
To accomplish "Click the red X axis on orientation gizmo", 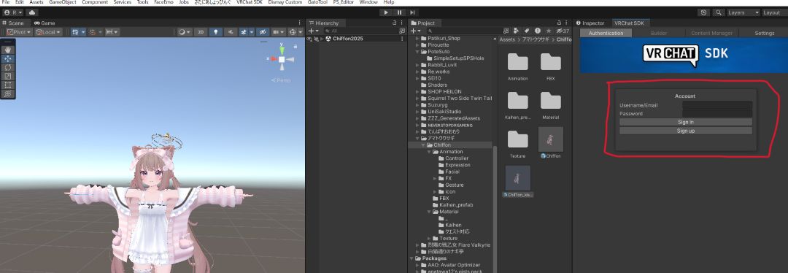I will click(x=274, y=59).
